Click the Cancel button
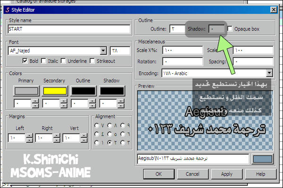 coord(193,173)
